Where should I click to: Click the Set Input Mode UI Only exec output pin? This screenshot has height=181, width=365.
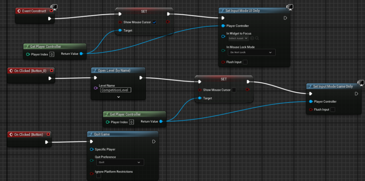pos(285,18)
